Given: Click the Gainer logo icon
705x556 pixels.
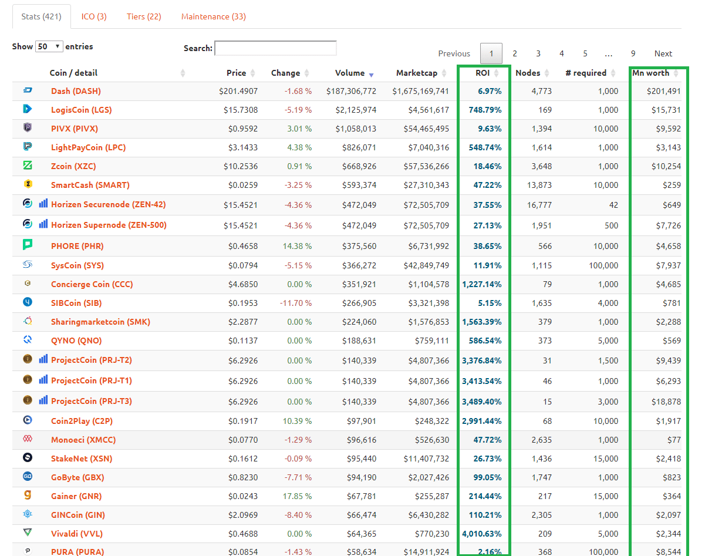Looking at the screenshot, I should click(x=27, y=495).
